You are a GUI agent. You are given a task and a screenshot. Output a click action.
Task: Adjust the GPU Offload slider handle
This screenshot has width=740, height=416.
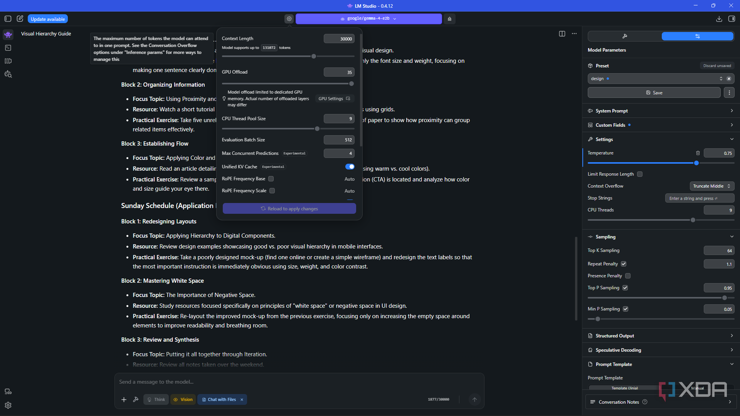[x=351, y=84]
